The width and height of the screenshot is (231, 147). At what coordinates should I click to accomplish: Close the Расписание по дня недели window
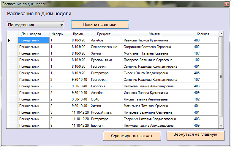coord(227,4)
